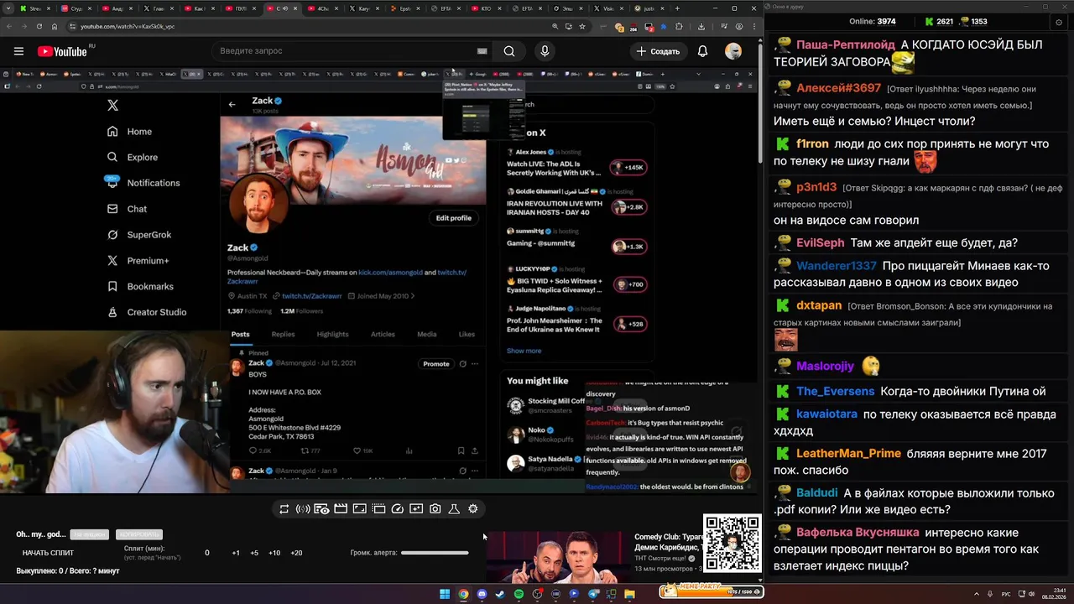This screenshot has width=1074, height=604.
Task: Expand the Chrome tab search chevron
Action: tap(8, 8)
